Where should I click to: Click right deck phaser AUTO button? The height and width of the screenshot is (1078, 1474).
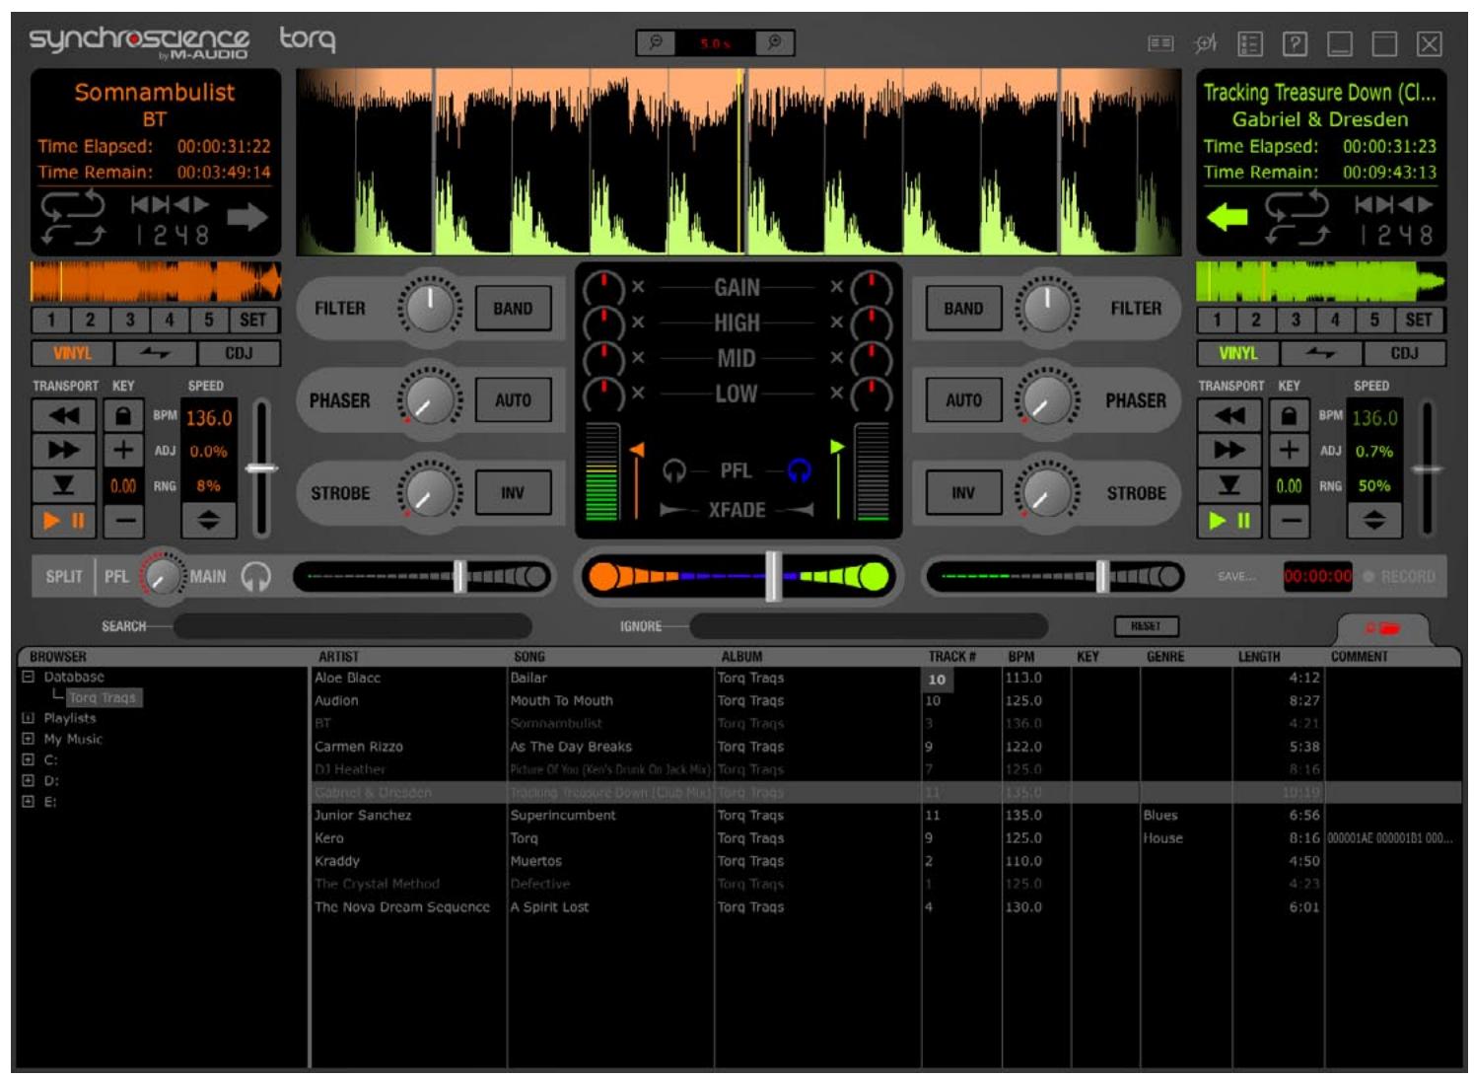click(963, 400)
